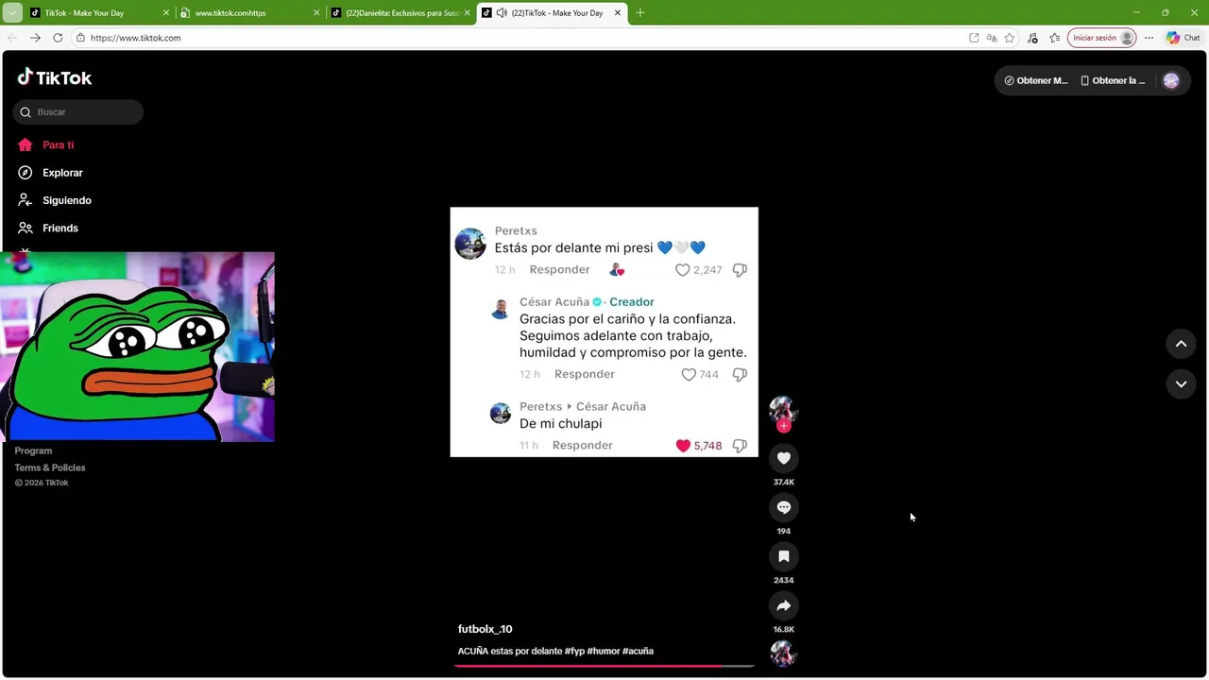Screen dimensions: 1209x680
Task: Click the address bar URL
Action: pyautogui.click(x=135, y=38)
